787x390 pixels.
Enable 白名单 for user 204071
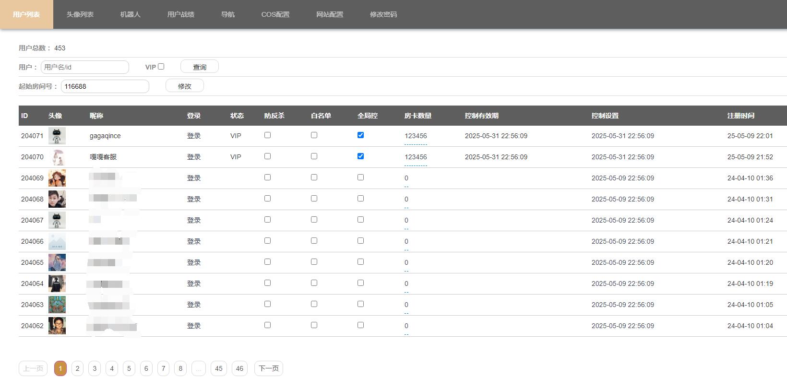tap(314, 135)
